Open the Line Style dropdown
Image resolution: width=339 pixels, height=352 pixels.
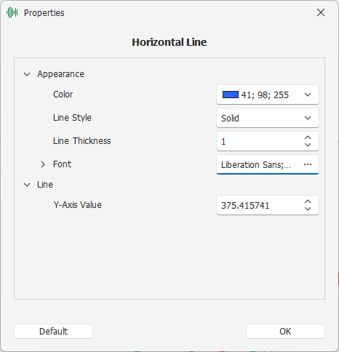click(268, 118)
